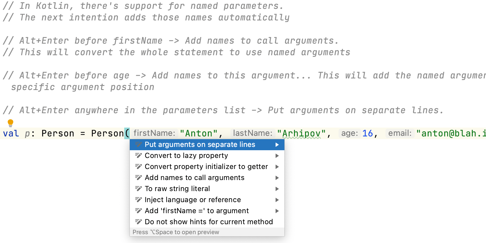Click the yellow intention lightbulb icon

(x=10, y=123)
